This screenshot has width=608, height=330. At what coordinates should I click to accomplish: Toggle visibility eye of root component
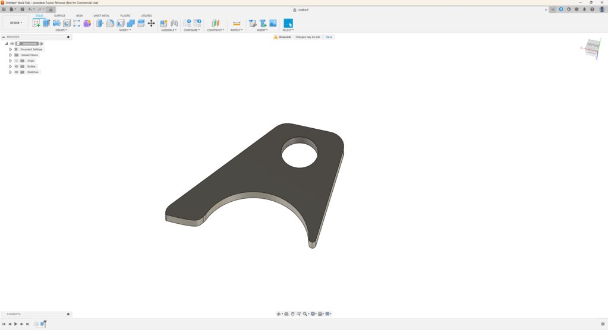point(12,44)
